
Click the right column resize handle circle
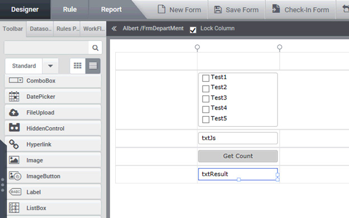coord(280,47)
